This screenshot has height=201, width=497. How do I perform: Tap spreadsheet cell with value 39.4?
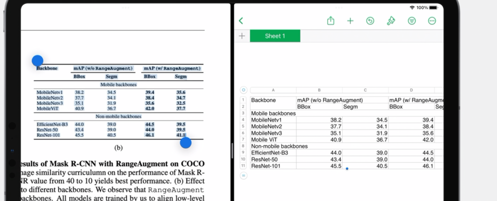tap(411, 120)
